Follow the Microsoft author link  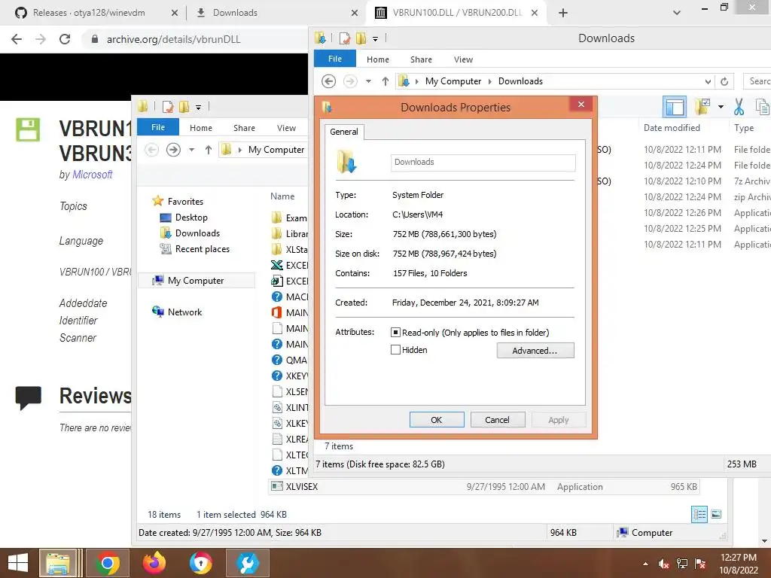point(92,175)
